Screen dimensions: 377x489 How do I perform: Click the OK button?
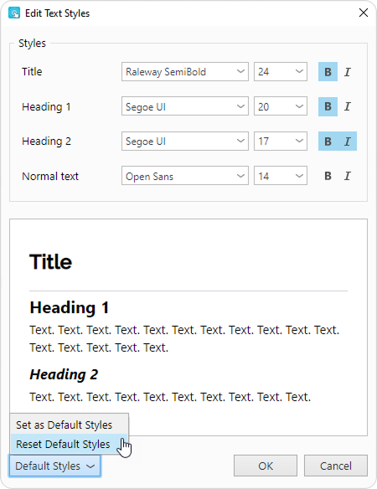[x=266, y=466]
